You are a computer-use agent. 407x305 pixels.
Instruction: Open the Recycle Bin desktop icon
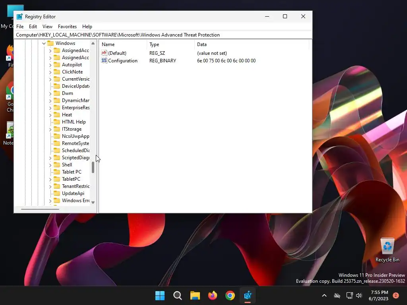coord(387,249)
